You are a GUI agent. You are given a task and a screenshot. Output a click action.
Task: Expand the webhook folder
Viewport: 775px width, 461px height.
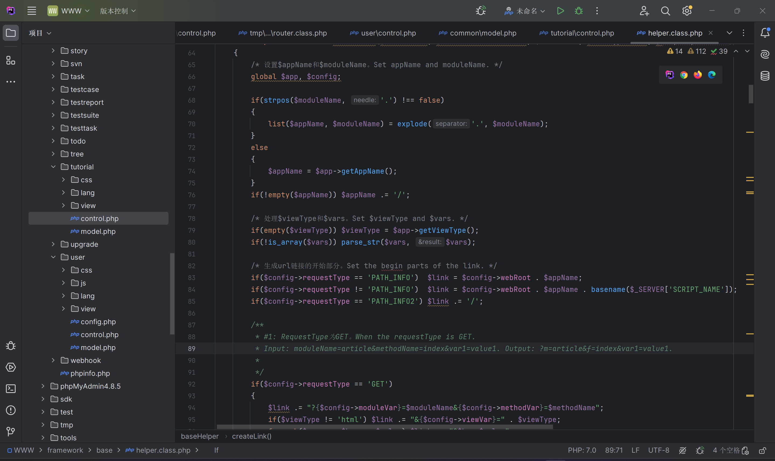(x=53, y=360)
